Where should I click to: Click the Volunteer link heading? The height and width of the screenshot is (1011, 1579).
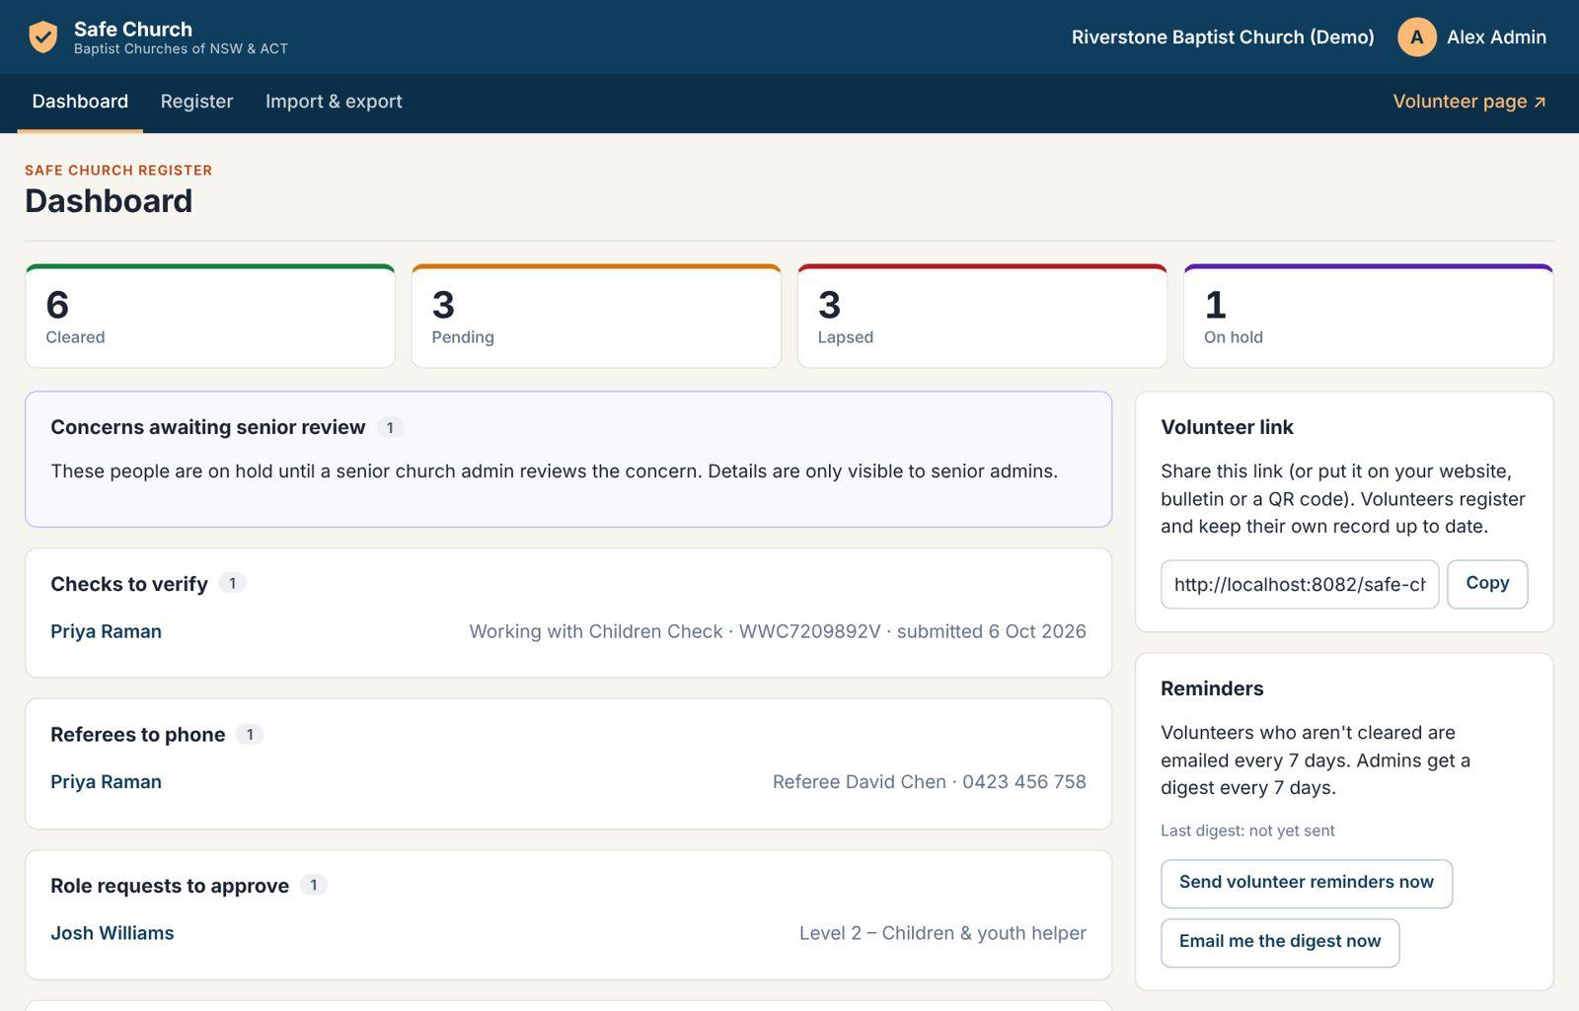tap(1227, 427)
